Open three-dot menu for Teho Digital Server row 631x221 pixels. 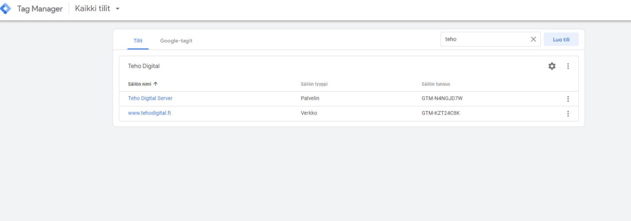568,99
